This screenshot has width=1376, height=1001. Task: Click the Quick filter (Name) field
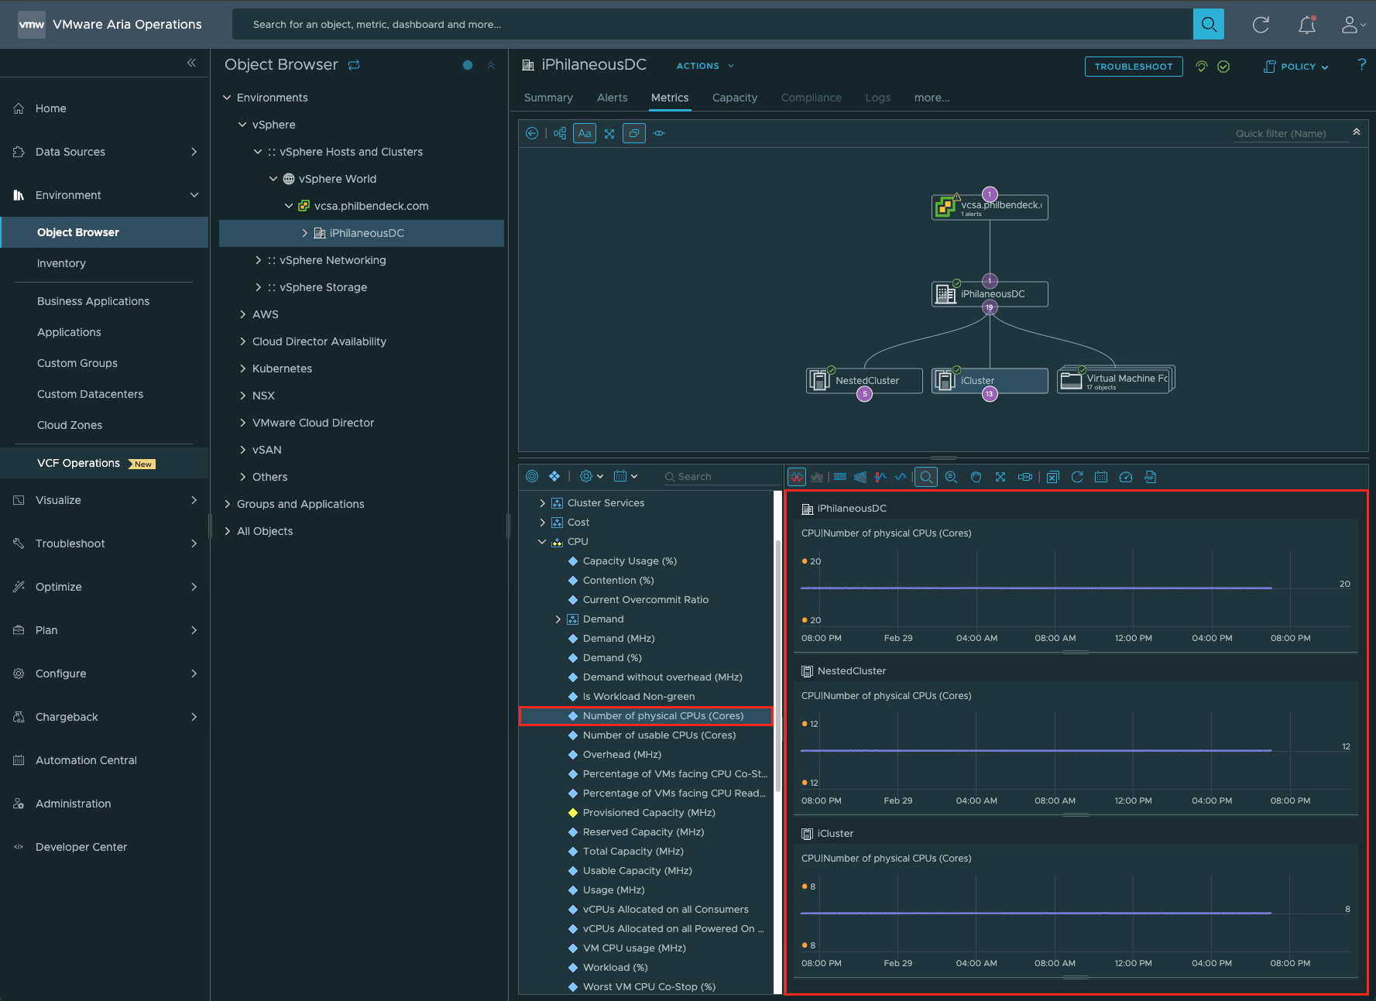pyautogui.click(x=1290, y=133)
